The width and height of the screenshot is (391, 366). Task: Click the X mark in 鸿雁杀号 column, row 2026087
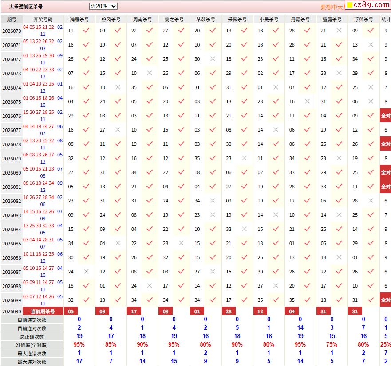[86, 272]
